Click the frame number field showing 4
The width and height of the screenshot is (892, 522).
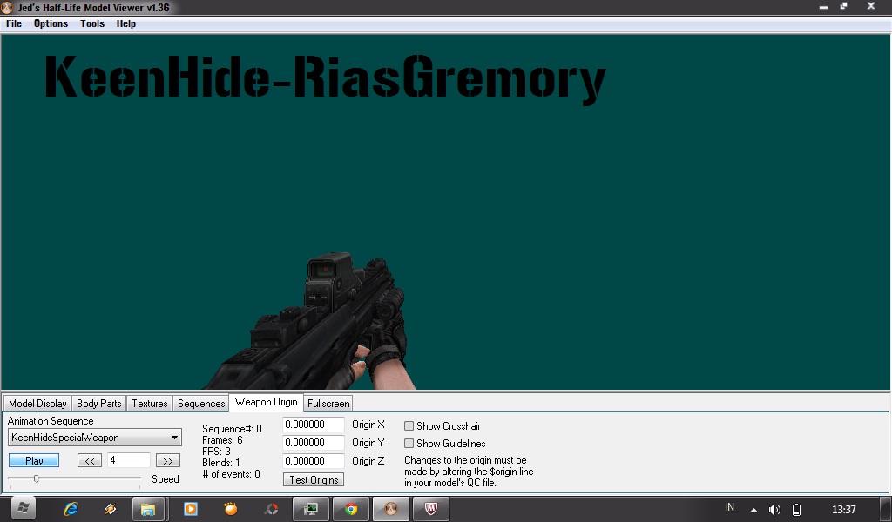129,460
